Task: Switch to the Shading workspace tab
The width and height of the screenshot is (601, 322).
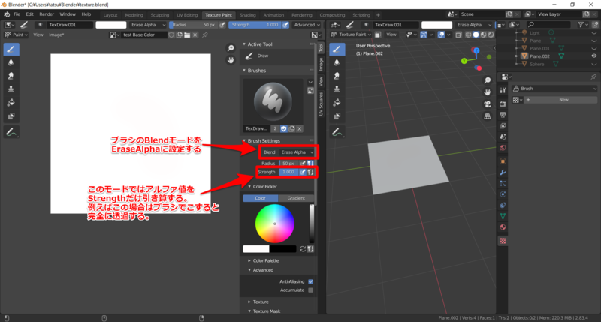Action: (x=248, y=15)
